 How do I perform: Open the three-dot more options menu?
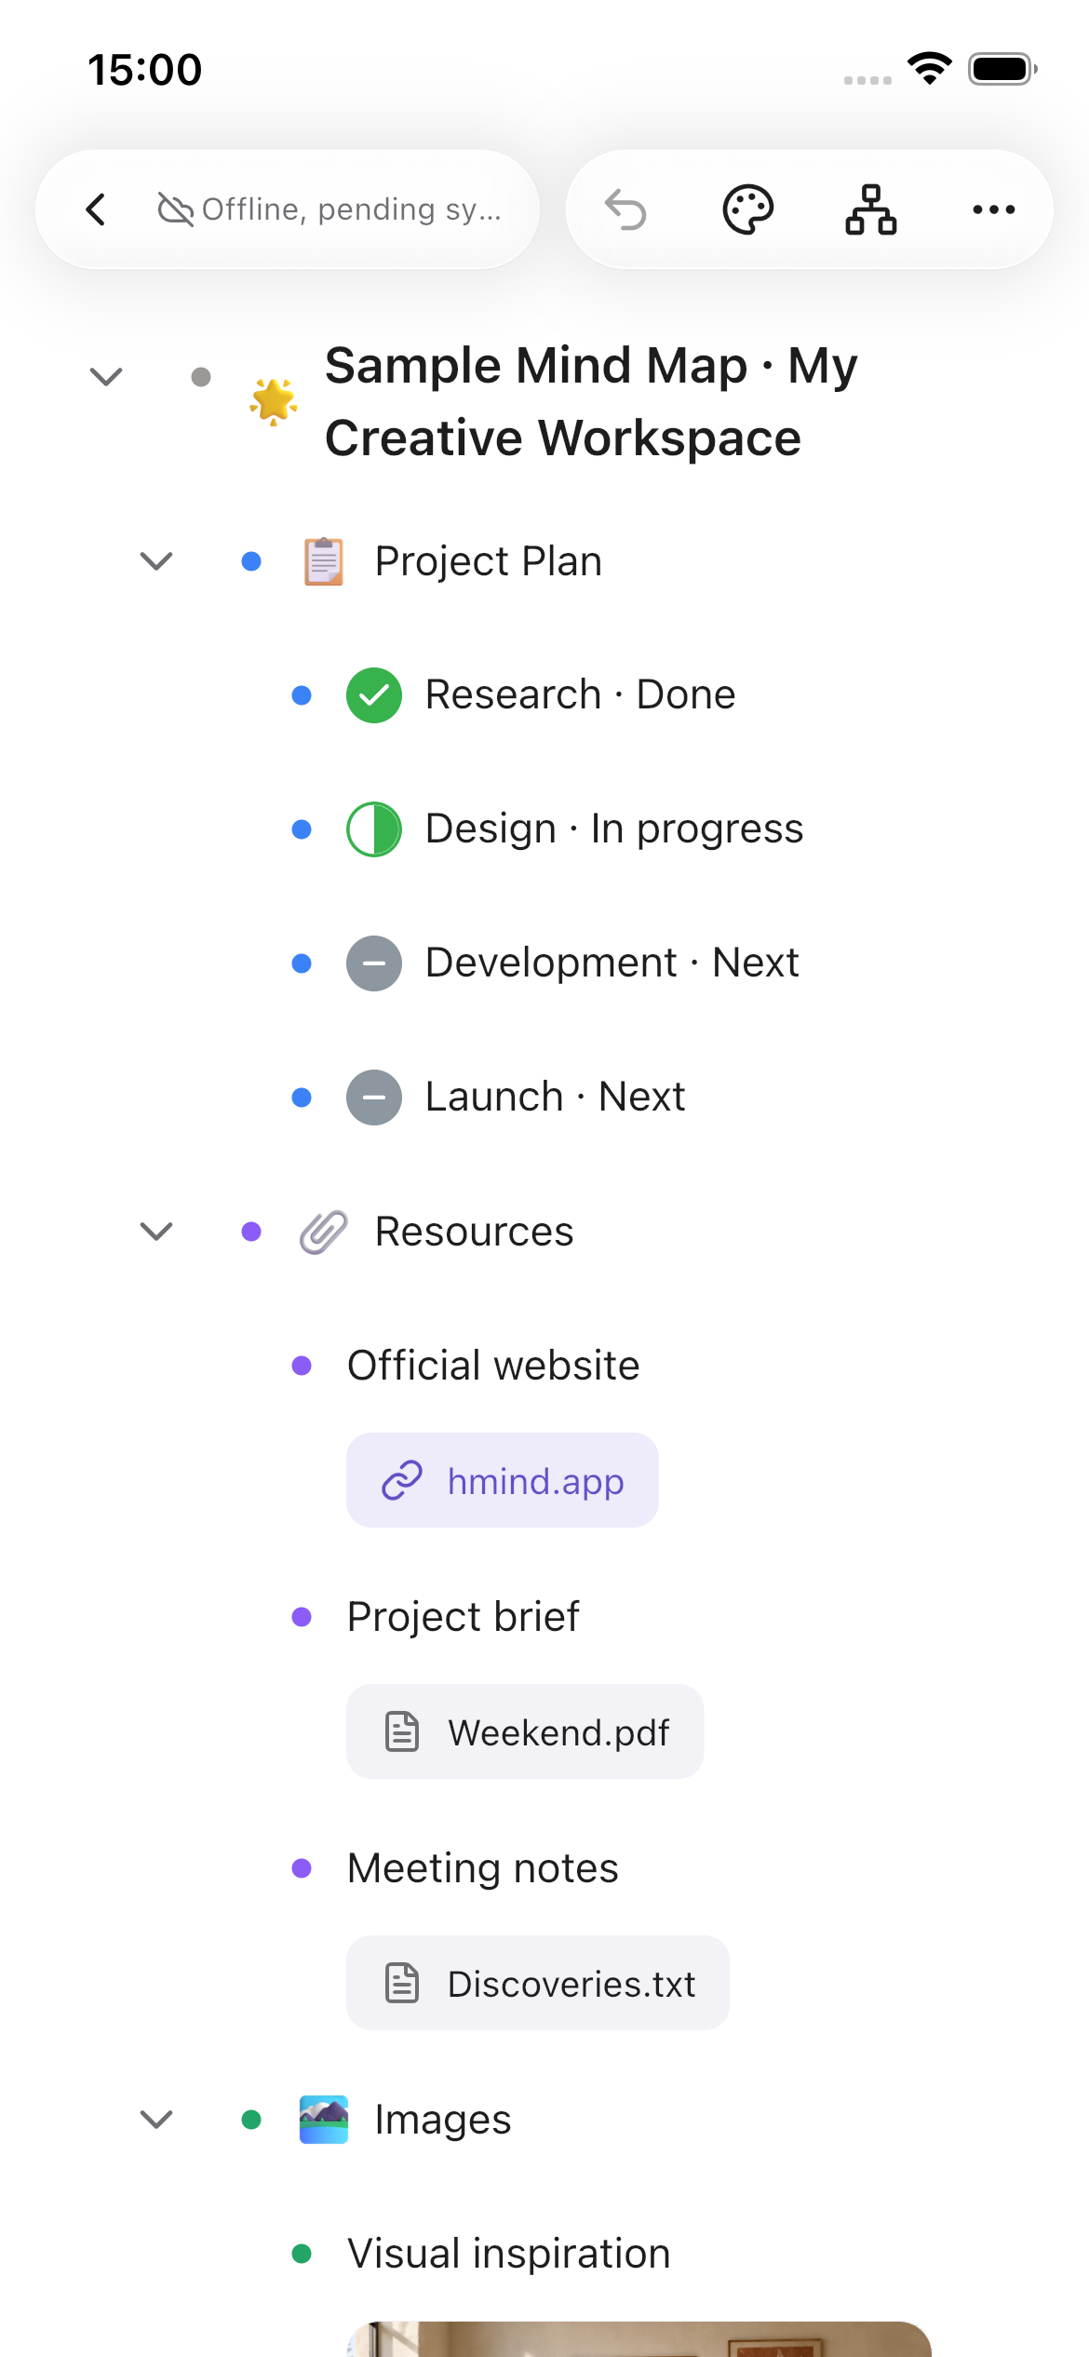tap(994, 209)
